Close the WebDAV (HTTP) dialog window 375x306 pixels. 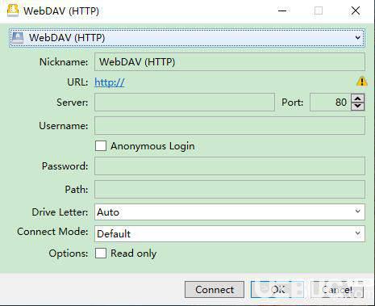click(x=356, y=10)
